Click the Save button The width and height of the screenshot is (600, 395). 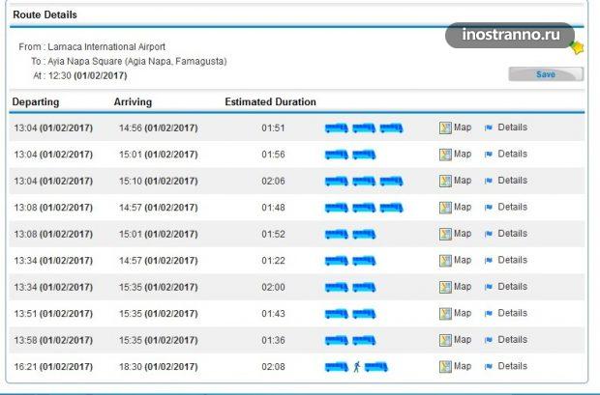(x=545, y=74)
